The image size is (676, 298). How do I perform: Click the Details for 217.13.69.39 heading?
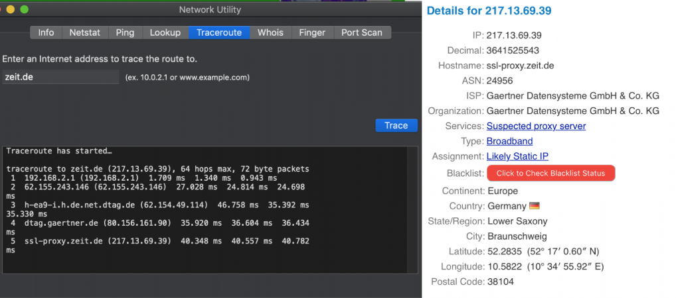[x=489, y=11]
